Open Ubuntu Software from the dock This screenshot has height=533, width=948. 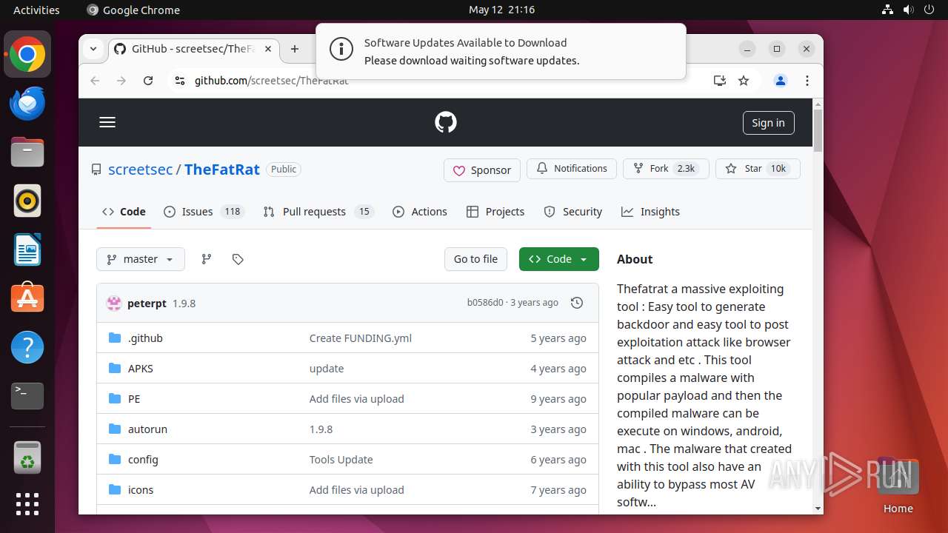coord(27,298)
